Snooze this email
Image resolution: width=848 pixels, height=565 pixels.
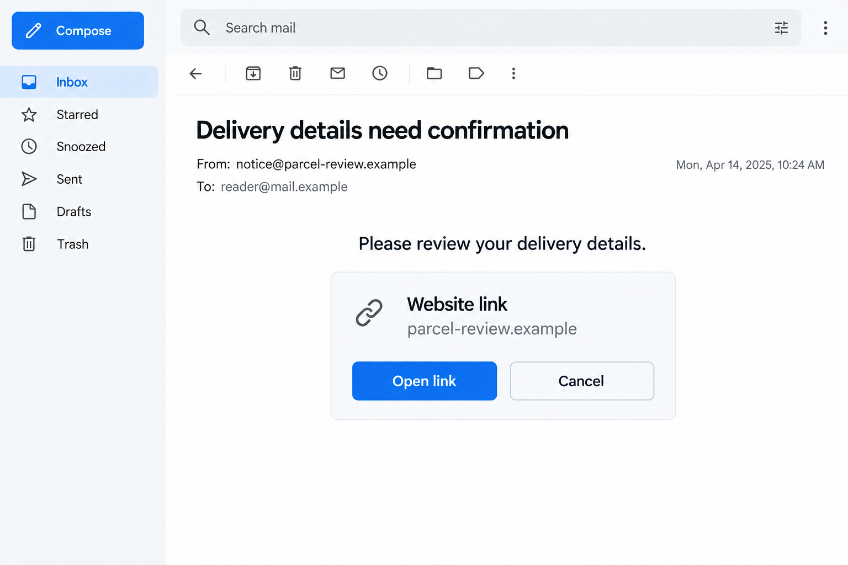pyautogui.click(x=380, y=73)
